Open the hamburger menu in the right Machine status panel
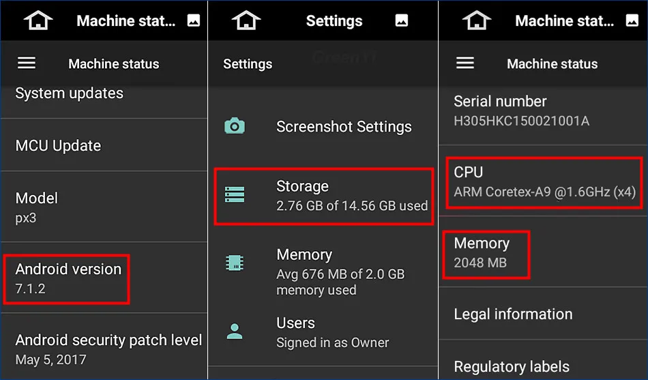Screen dimensions: 648x380 point(465,63)
